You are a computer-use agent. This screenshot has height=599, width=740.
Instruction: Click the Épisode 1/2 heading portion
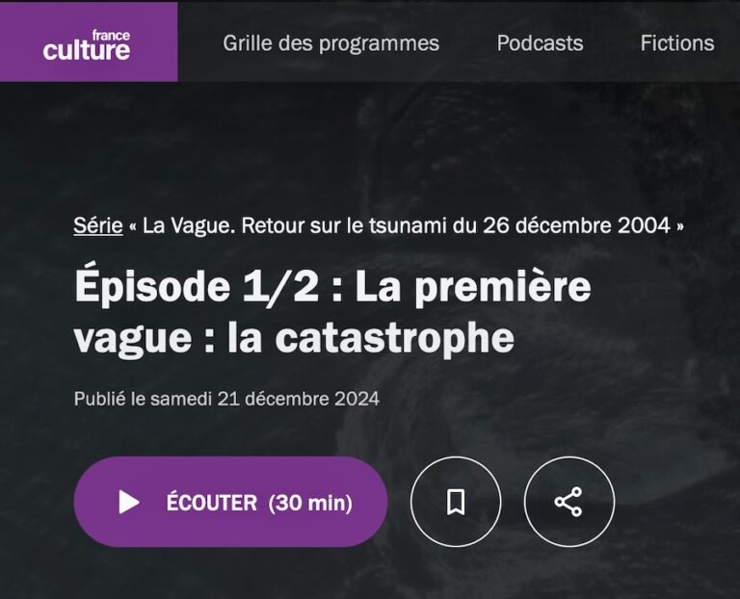pyautogui.click(x=197, y=287)
